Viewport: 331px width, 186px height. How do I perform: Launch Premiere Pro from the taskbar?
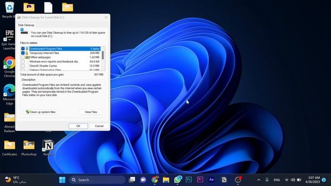200,180
